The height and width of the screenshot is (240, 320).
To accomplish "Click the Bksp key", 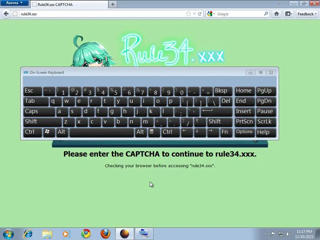I will pos(223,91).
